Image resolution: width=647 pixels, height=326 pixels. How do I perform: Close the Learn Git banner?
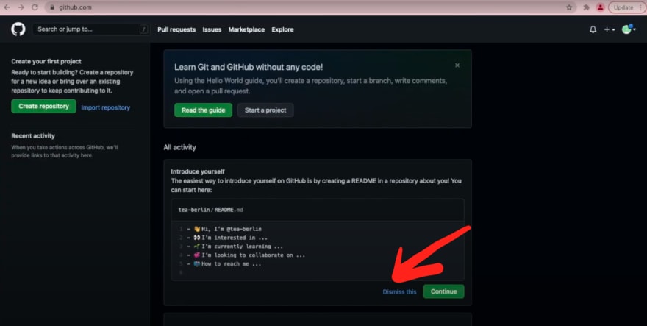click(457, 65)
